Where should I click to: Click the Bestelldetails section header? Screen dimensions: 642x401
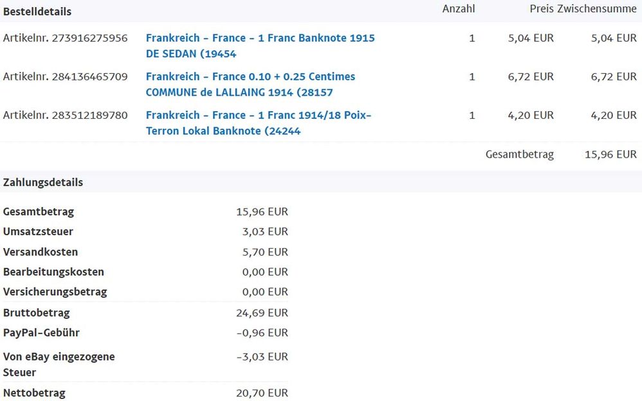(x=37, y=12)
